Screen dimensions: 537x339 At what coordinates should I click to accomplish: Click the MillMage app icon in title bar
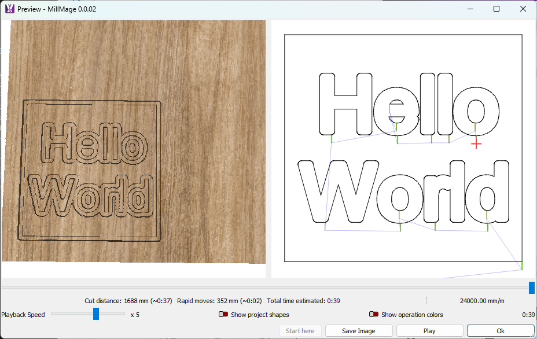tap(9, 9)
